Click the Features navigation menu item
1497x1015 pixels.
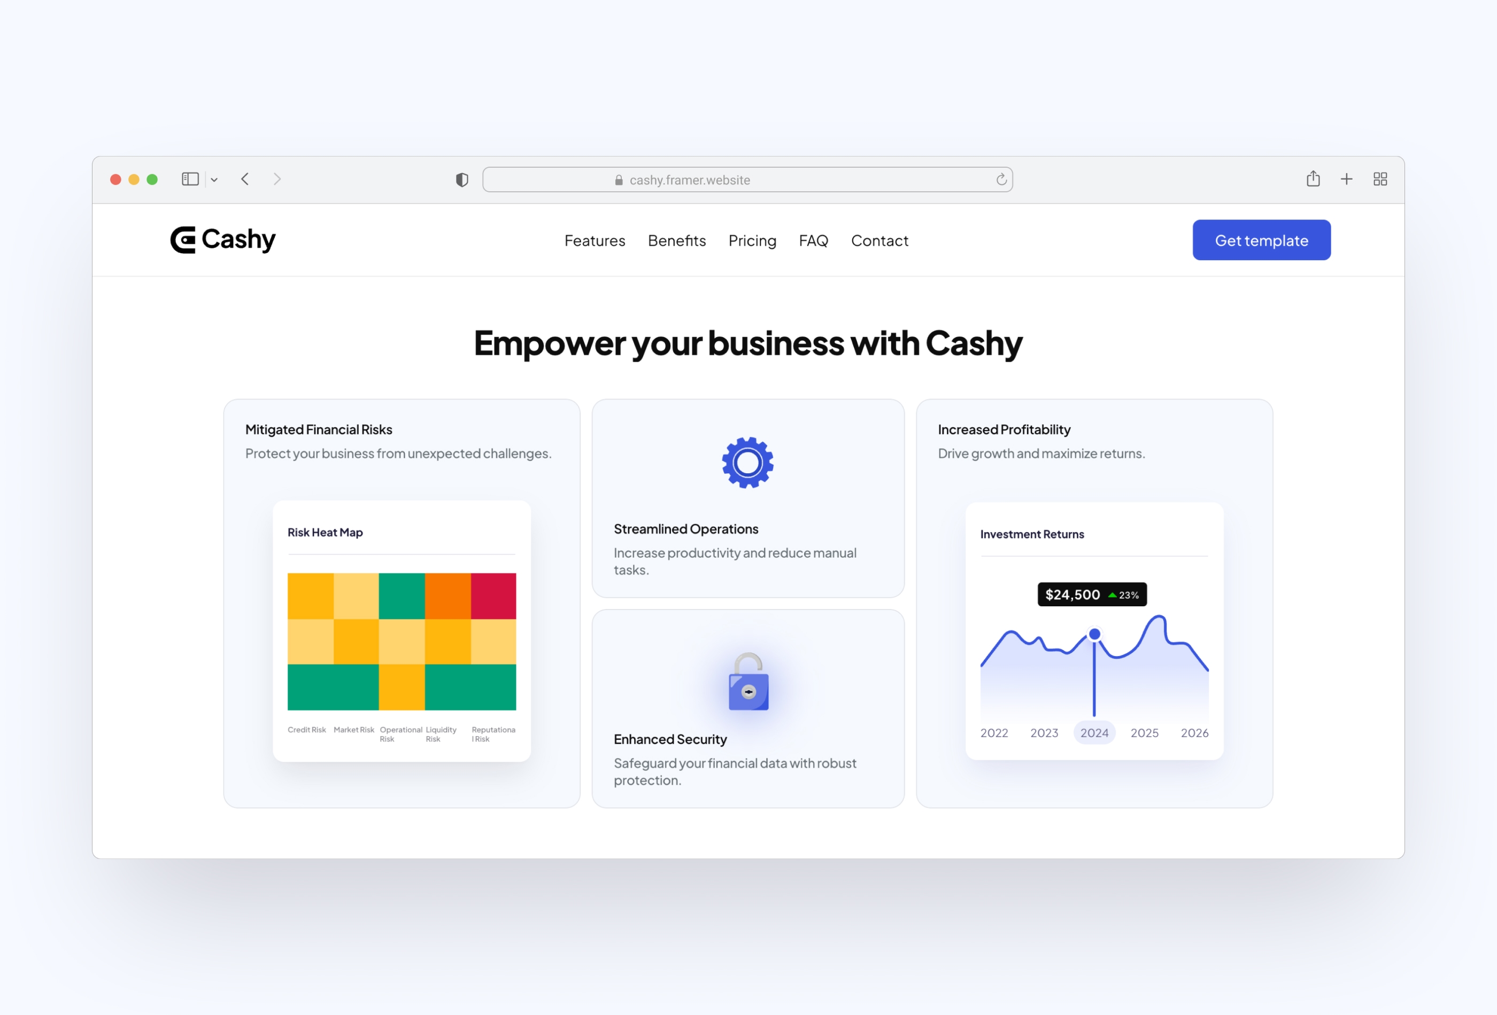point(594,240)
